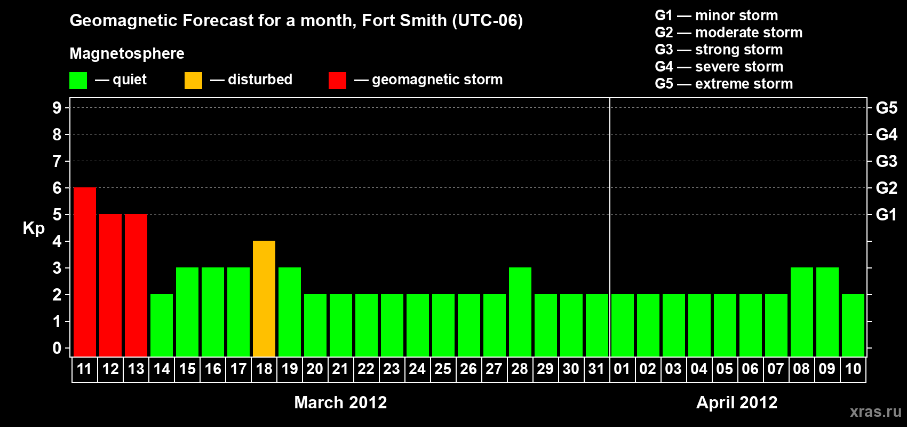Click the 'geomagnetic storm' legend text

(437, 80)
